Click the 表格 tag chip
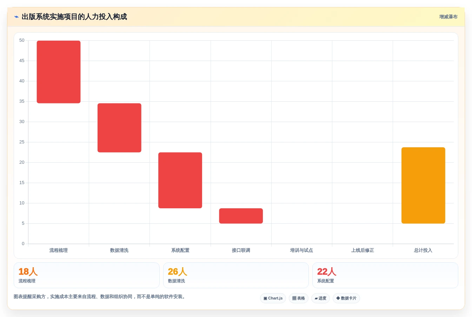 (x=299, y=298)
